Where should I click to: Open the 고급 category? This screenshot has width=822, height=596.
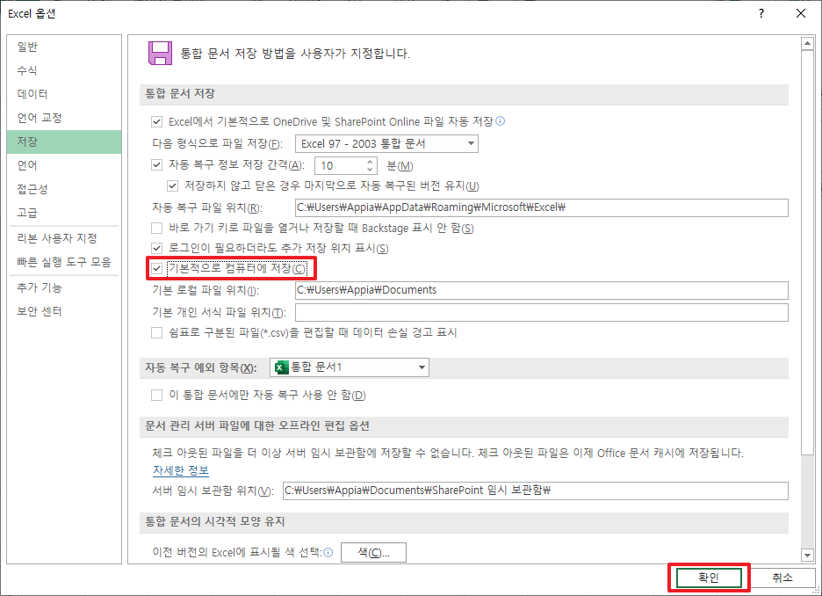pos(64,213)
